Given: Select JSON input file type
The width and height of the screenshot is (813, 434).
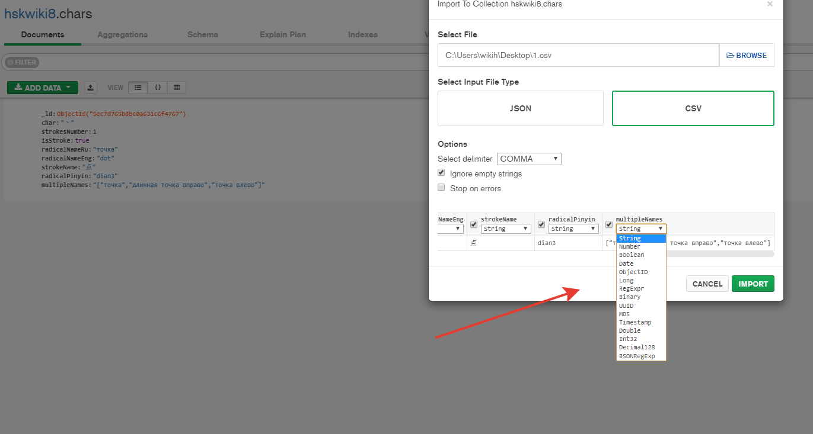Looking at the screenshot, I should click(521, 108).
